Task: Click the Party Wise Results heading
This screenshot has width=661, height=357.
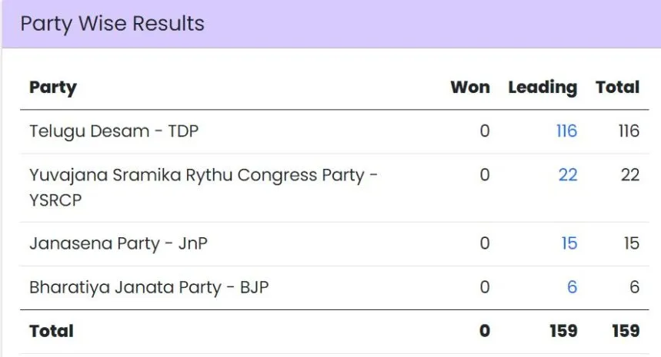Action: click(112, 24)
